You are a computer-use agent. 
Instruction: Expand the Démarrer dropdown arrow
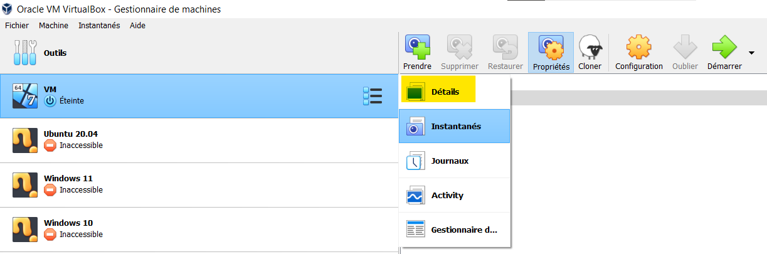coord(751,53)
